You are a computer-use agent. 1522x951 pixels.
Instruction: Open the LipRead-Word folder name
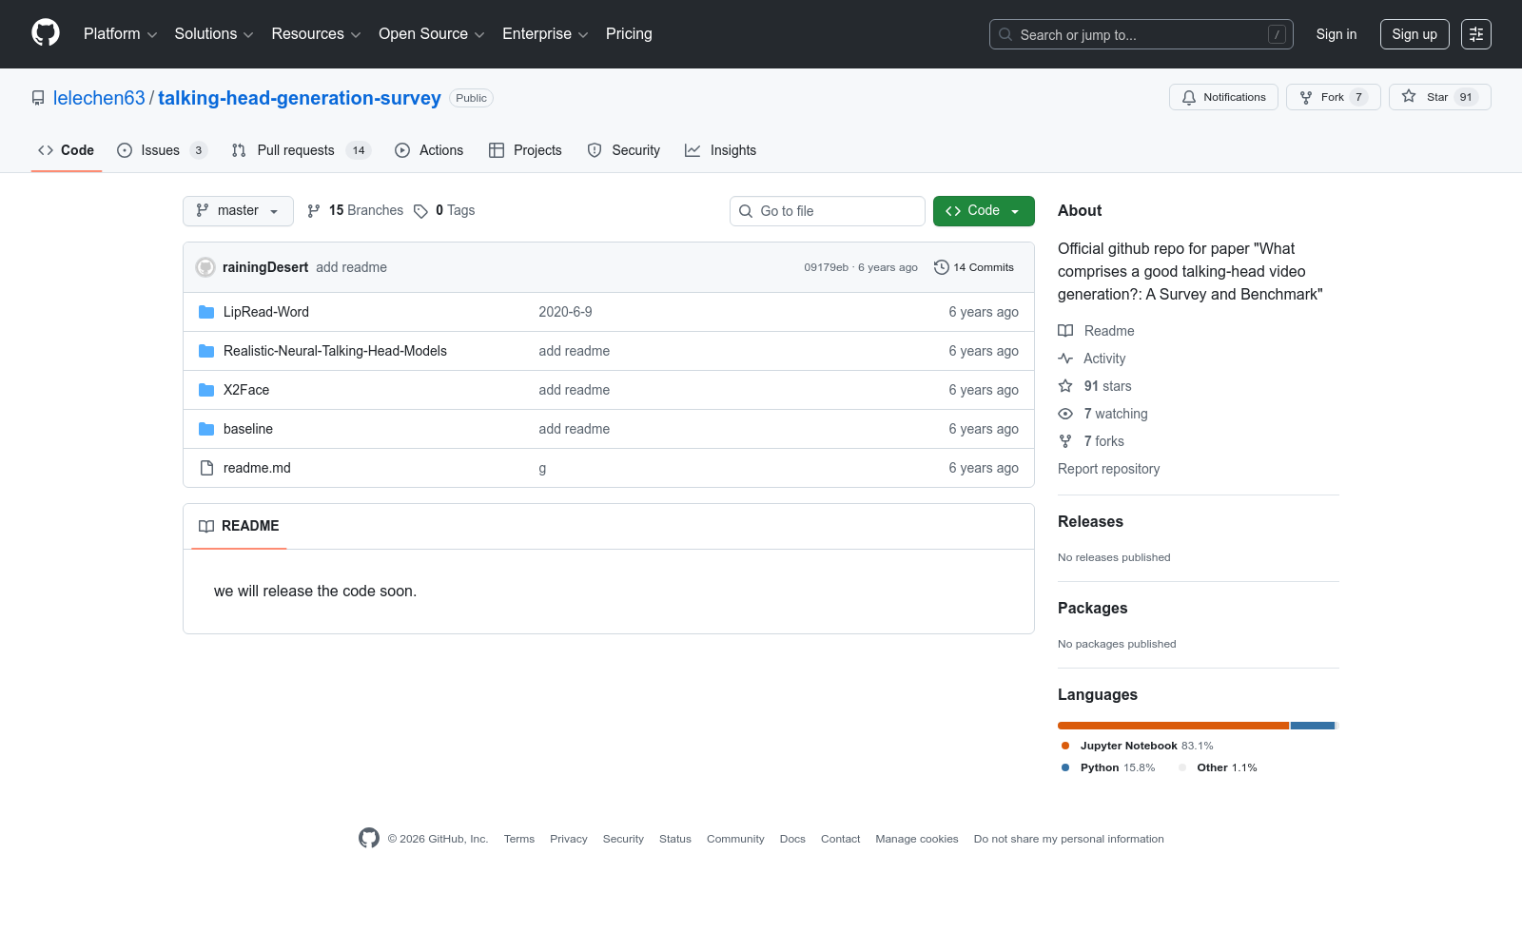point(266,312)
